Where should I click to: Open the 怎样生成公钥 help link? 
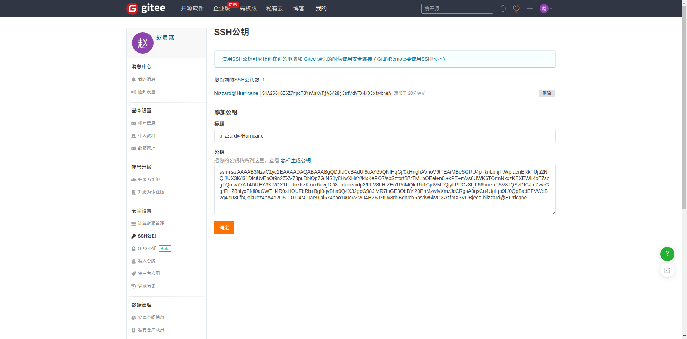tap(295, 160)
